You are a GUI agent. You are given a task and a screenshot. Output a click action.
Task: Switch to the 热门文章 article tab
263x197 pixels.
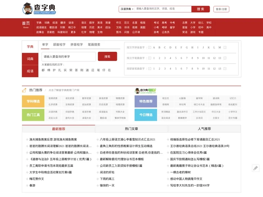[x=131, y=129]
